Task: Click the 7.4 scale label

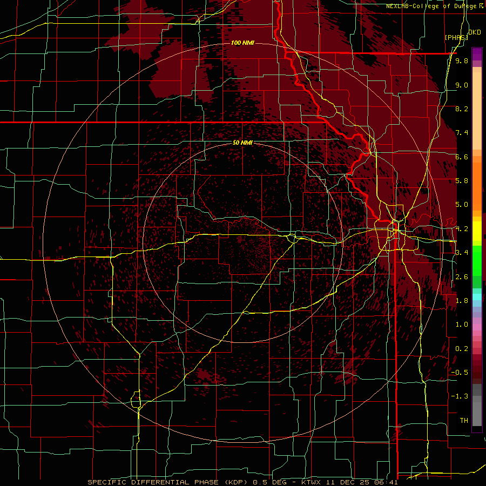Action: (x=462, y=133)
